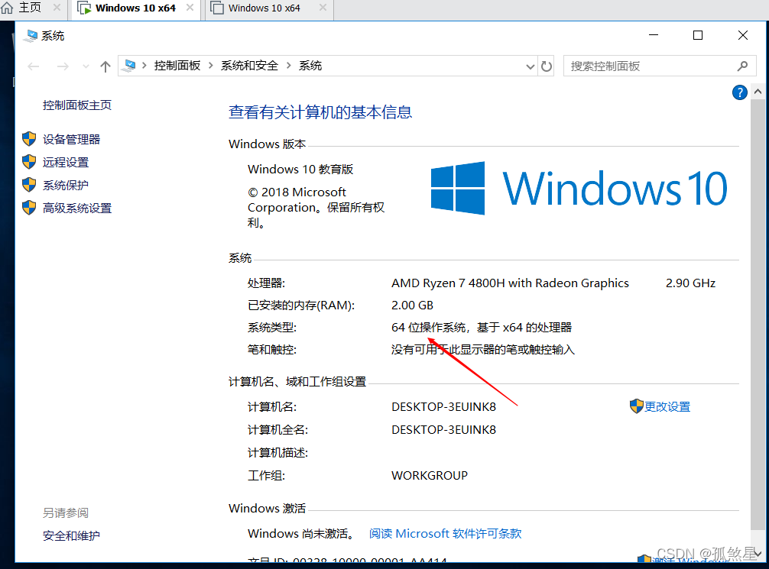Click the 查看有关计算机的基本信息 heading
Image resolution: width=769 pixels, height=569 pixels.
(320, 112)
